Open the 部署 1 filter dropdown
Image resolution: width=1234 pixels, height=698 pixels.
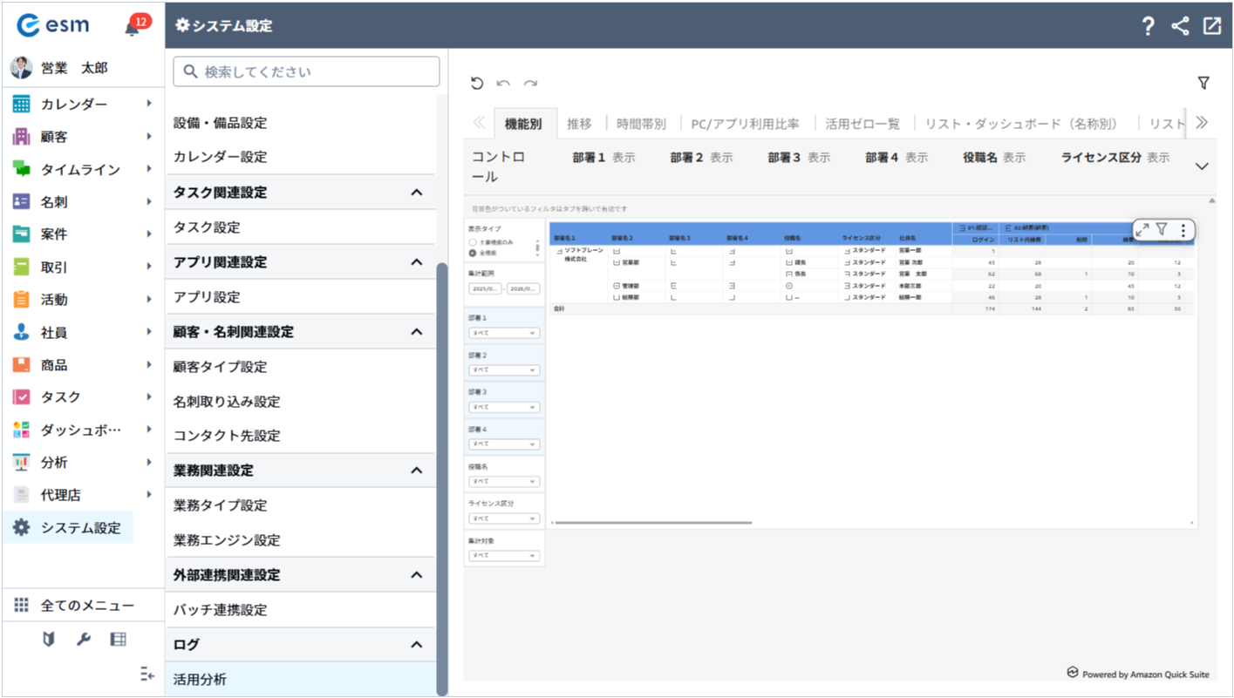504,333
